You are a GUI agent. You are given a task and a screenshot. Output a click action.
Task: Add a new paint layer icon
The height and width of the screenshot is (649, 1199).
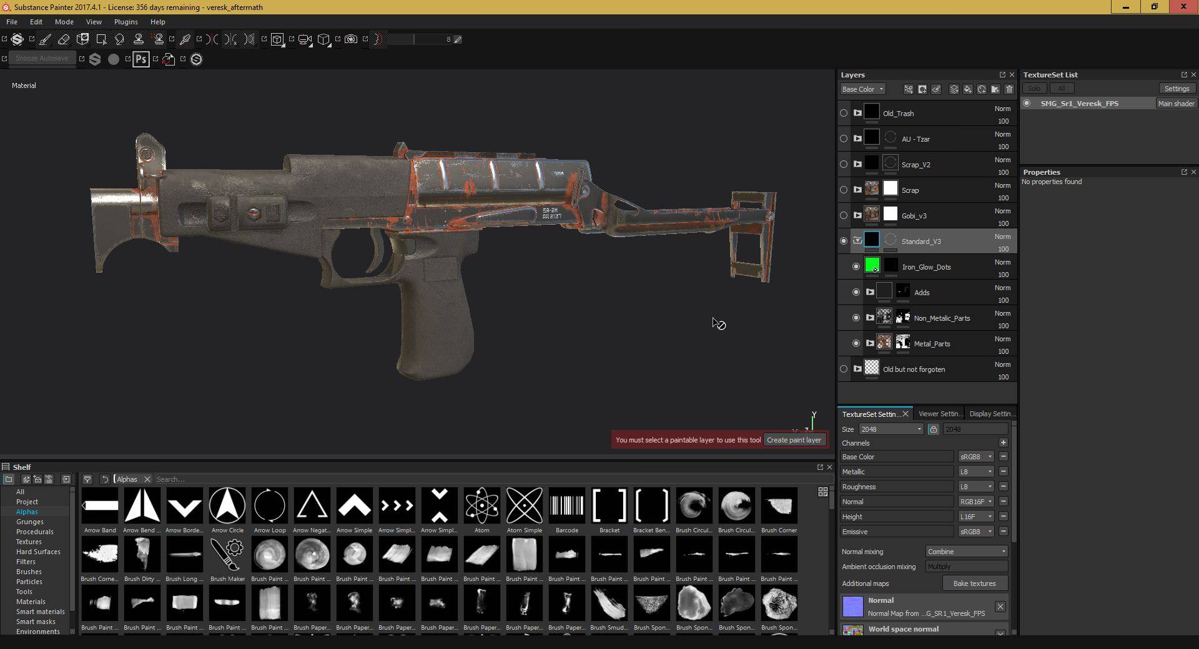[954, 89]
